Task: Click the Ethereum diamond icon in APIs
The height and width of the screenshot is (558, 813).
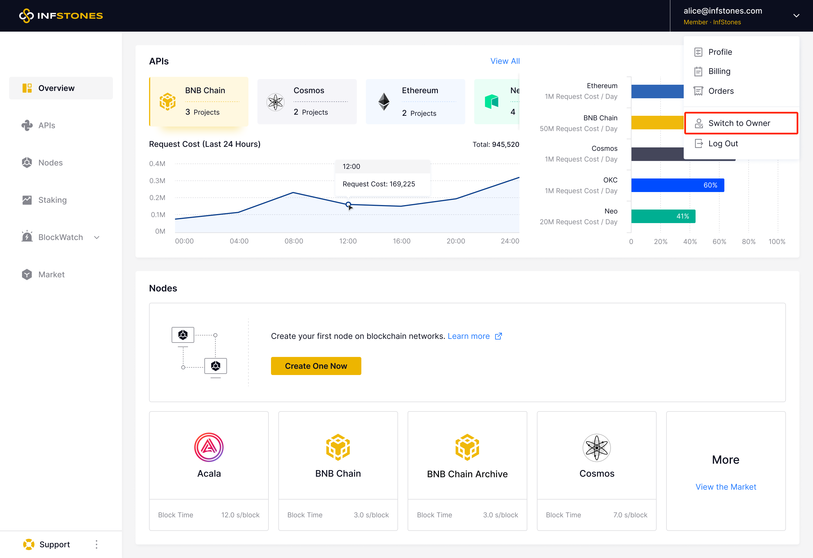Action: click(x=384, y=102)
